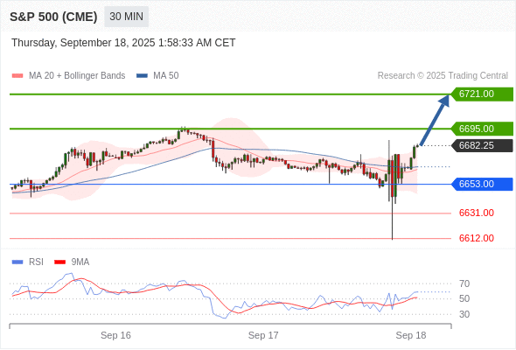Click the S&P 500 (CME) title
The height and width of the screenshot is (350, 516).
coord(53,17)
